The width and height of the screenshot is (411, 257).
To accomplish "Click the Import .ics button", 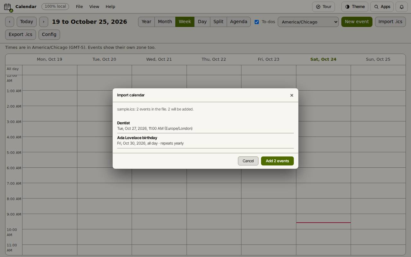I will click(x=390, y=22).
